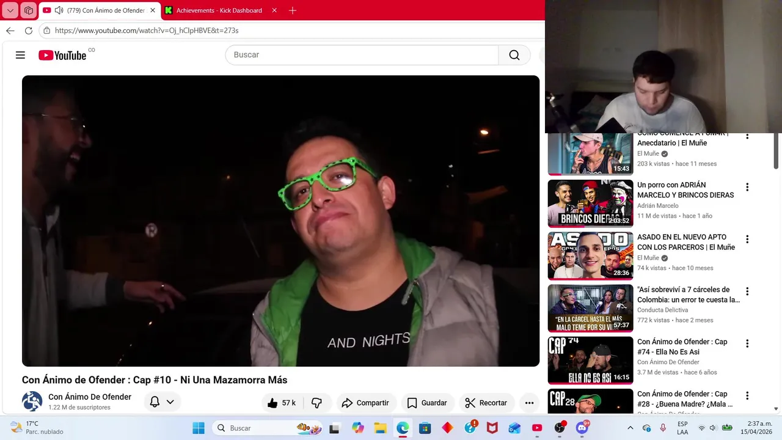782x440 pixels.
Task: Open the red YouTube app in taskbar
Action: [x=537, y=428]
